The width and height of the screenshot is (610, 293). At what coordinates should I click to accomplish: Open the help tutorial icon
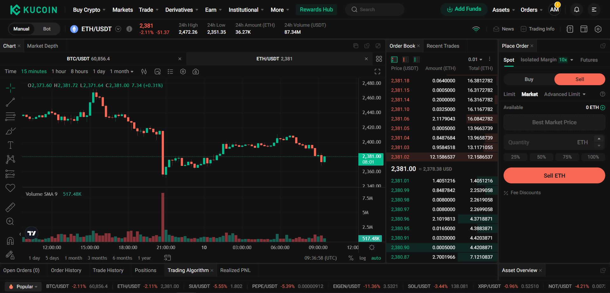[570, 29]
